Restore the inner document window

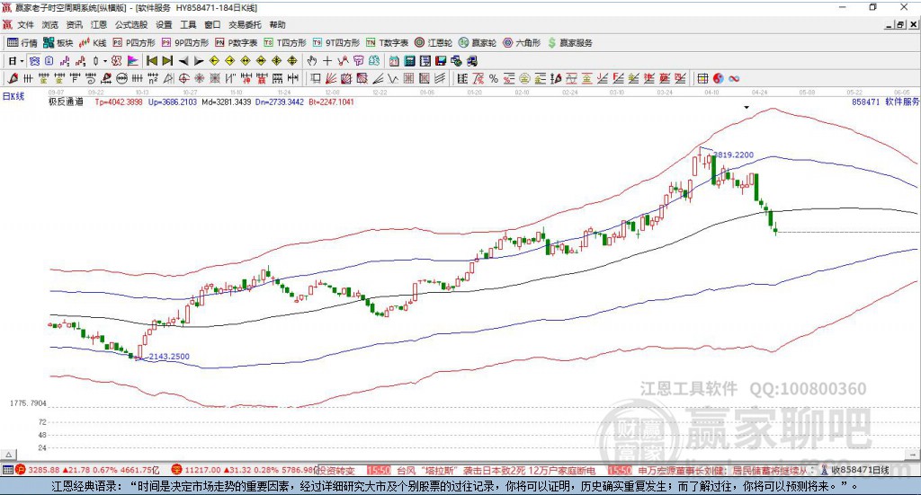(x=899, y=24)
